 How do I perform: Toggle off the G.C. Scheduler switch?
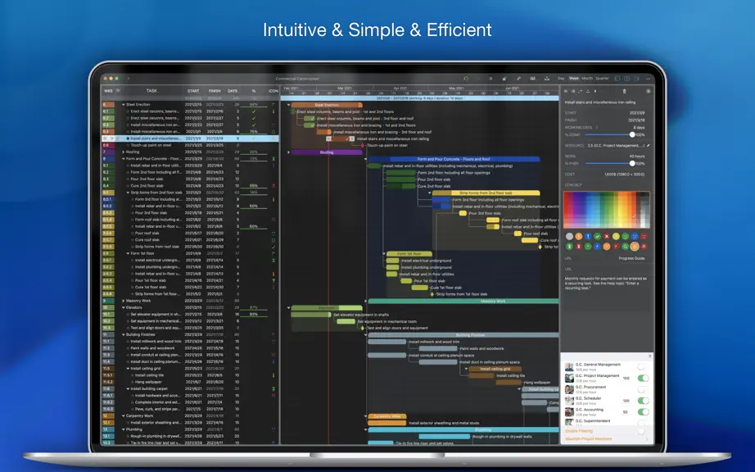click(644, 401)
